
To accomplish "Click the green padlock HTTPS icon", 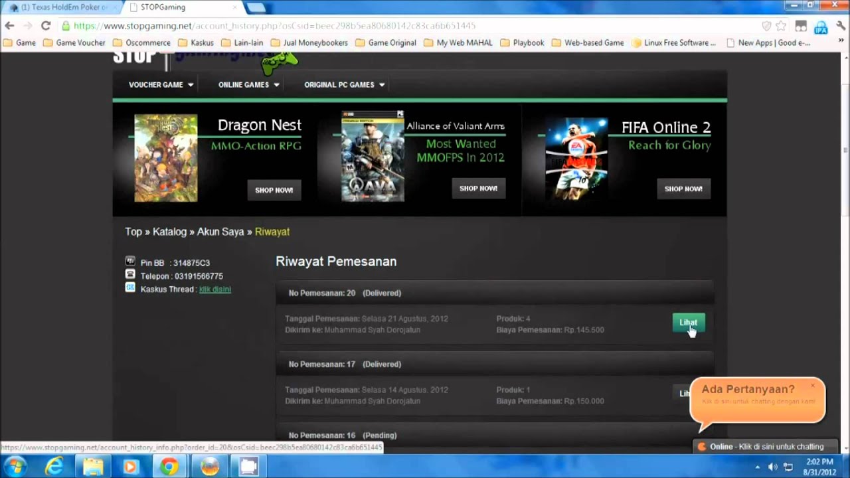I will tap(66, 26).
